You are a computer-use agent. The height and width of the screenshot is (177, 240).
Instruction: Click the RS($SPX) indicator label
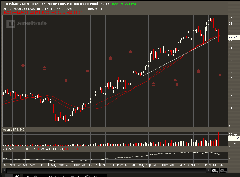9,149
